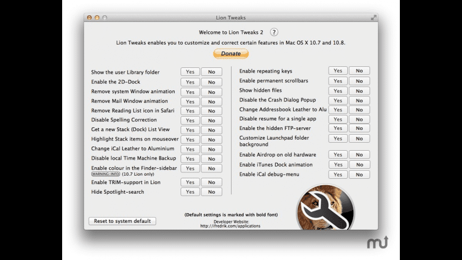Select Yes for colour in the Finder-sidebar
This screenshot has width=462, height=260.
pyautogui.click(x=190, y=168)
